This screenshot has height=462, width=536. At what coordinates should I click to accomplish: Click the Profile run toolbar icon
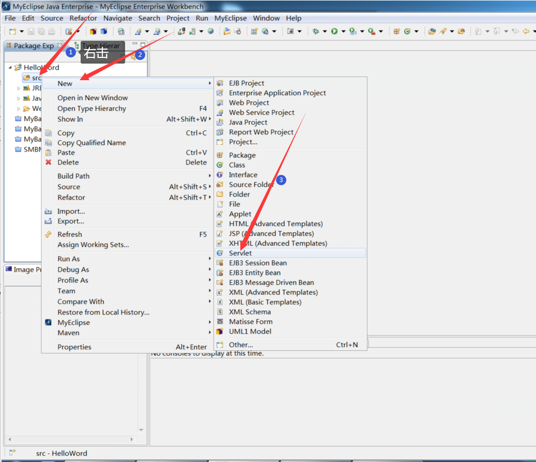pos(353,32)
